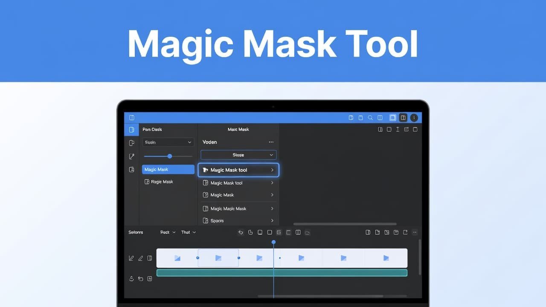Toggle the highlighted lined-square icon in timeline toolbar
This screenshot has height=307, width=546.
(x=279, y=232)
